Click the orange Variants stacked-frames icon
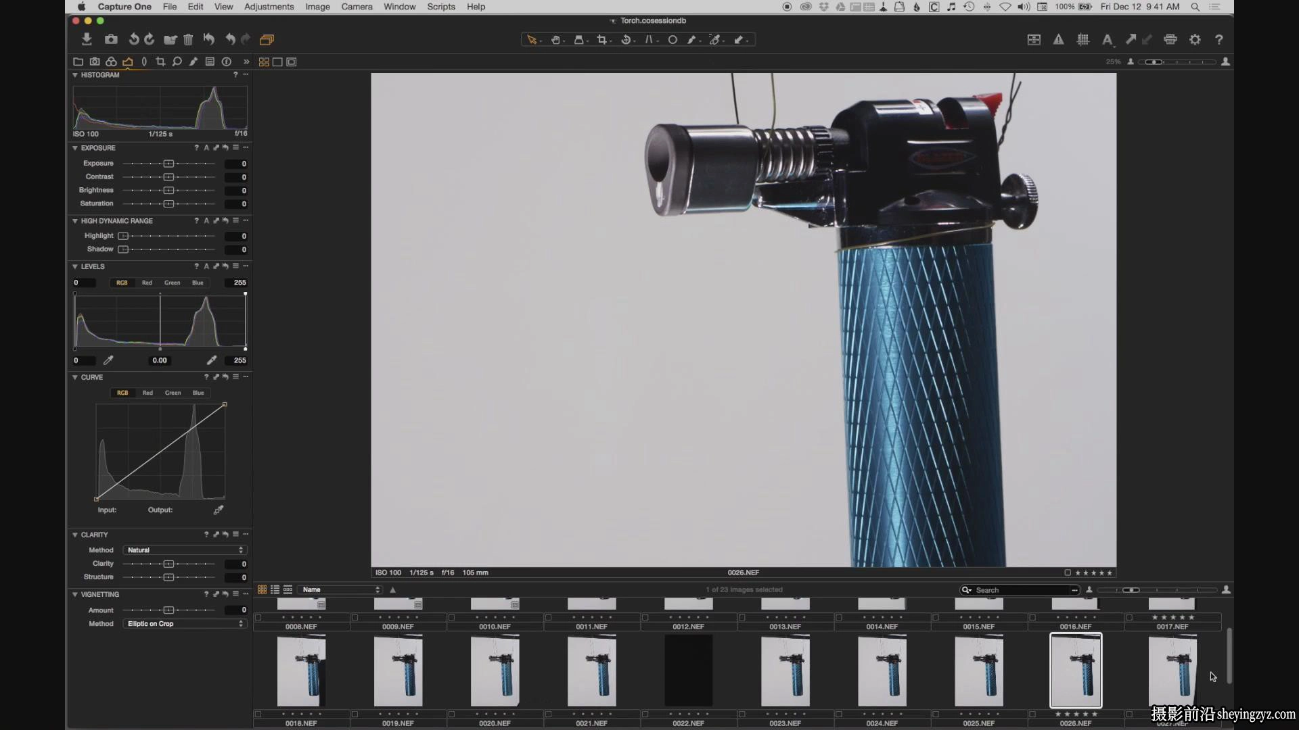Viewport: 1299px width, 730px height. [x=267, y=40]
